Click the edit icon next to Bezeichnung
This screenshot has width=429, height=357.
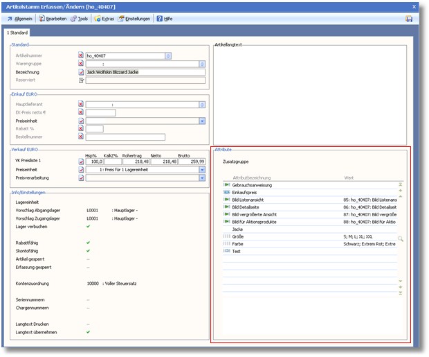[81, 72]
